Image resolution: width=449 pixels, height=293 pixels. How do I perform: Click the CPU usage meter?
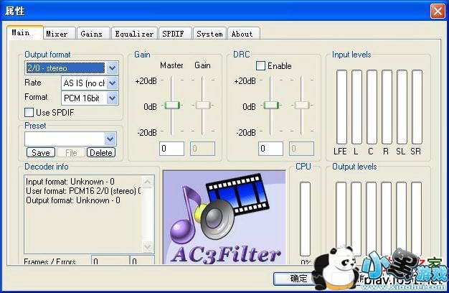click(x=305, y=219)
